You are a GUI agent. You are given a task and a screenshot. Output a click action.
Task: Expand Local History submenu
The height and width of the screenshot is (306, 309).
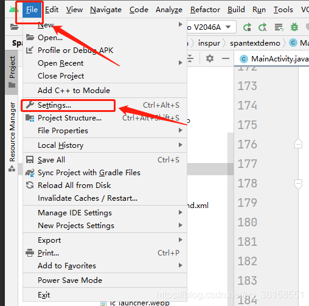[x=105, y=145]
